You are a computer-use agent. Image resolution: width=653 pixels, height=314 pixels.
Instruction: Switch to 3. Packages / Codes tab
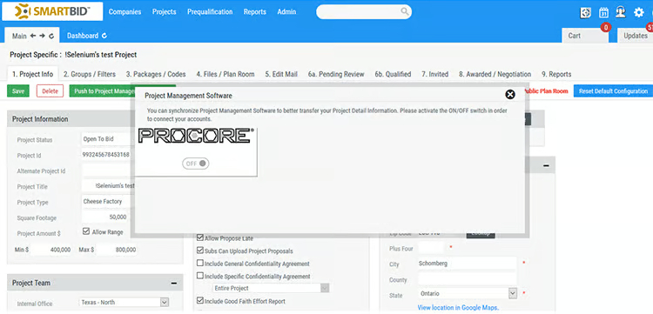pyautogui.click(x=156, y=74)
